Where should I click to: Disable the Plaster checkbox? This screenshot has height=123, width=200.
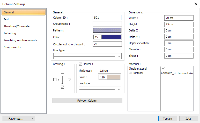click(80, 64)
